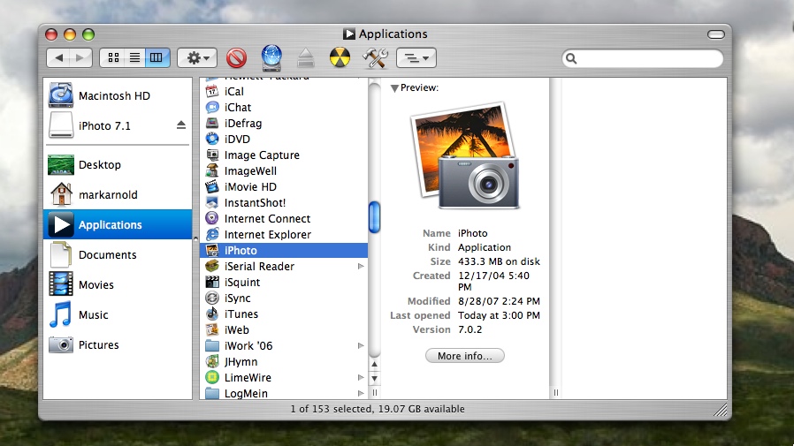Toggle the toolbar with the pill button
Viewport: 794px width, 446px height.
coord(716,34)
